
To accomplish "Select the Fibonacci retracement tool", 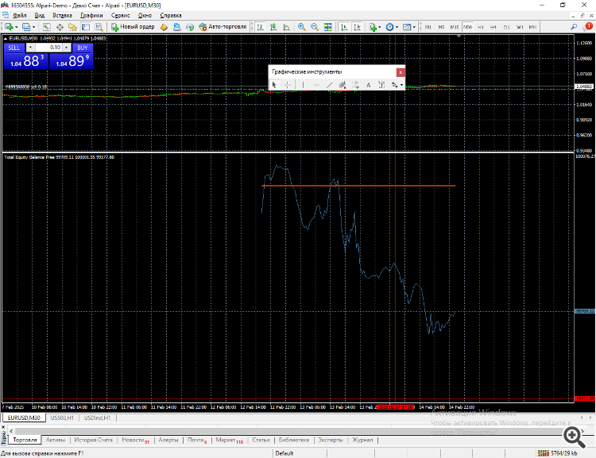I will [355, 85].
